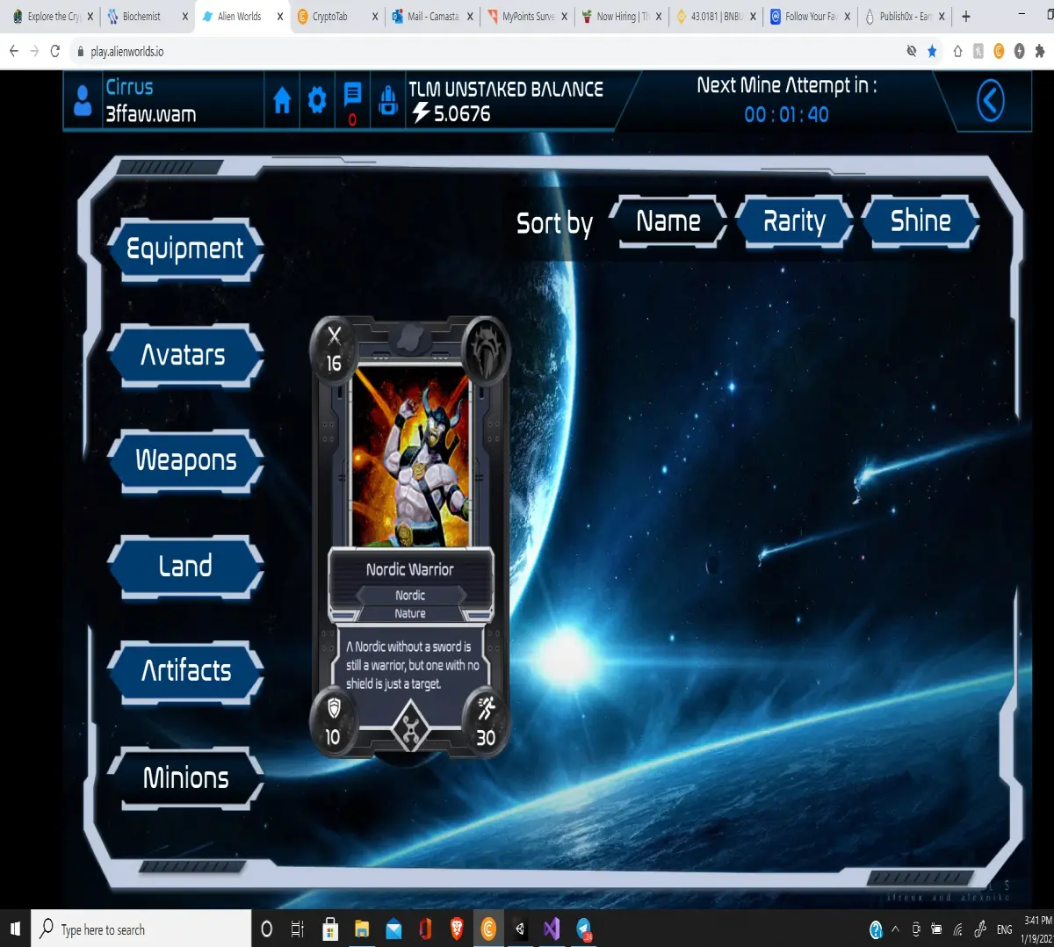
Task: Bookmark this page with the star icon
Action: (932, 51)
